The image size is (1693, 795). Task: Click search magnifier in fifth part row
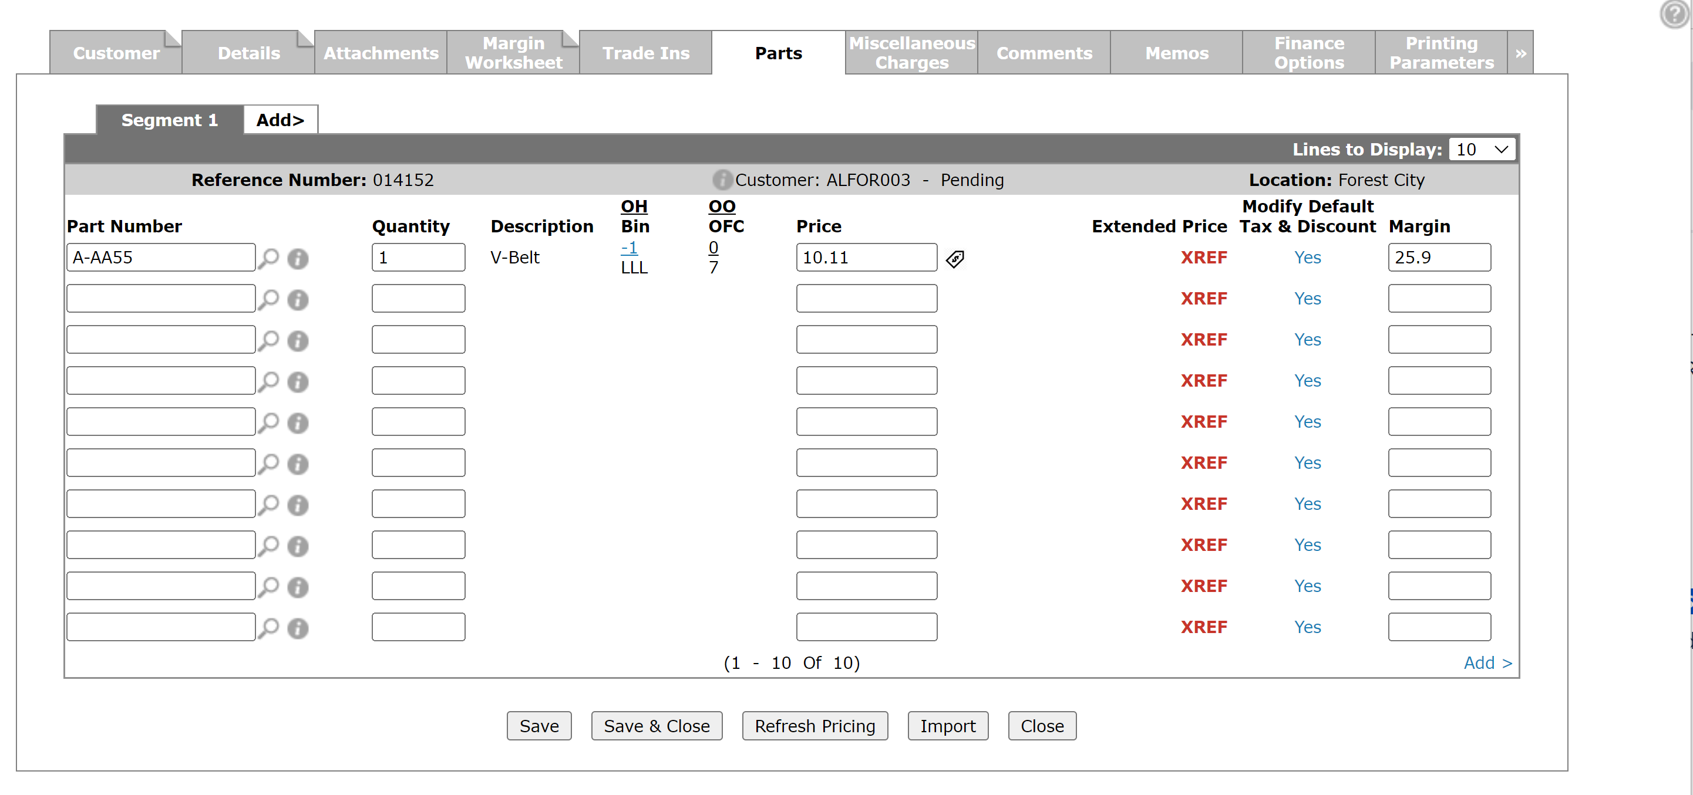(x=268, y=422)
